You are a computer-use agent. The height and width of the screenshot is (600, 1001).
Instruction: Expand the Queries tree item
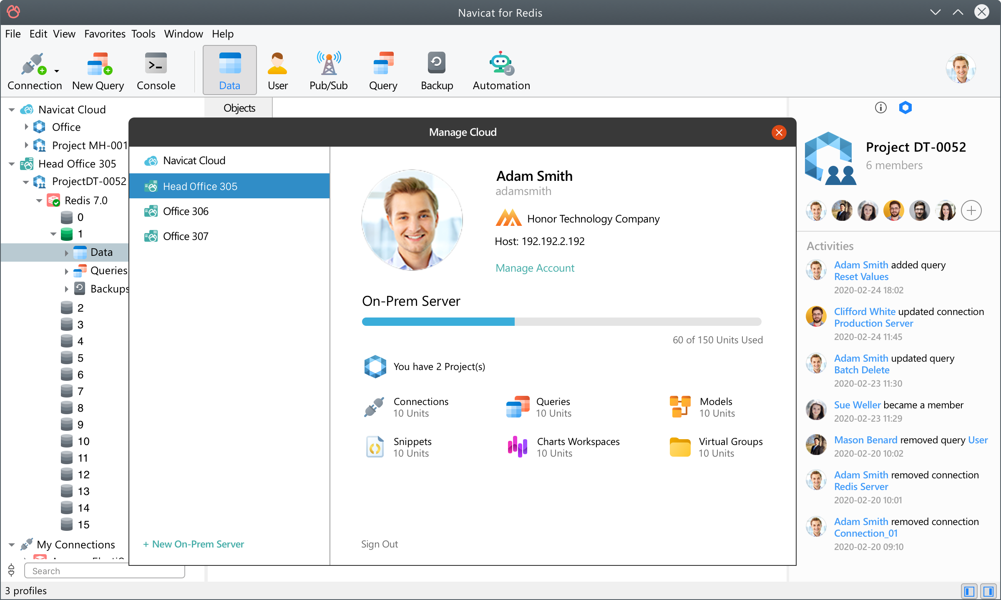pyautogui.click(x=66, y=271)
